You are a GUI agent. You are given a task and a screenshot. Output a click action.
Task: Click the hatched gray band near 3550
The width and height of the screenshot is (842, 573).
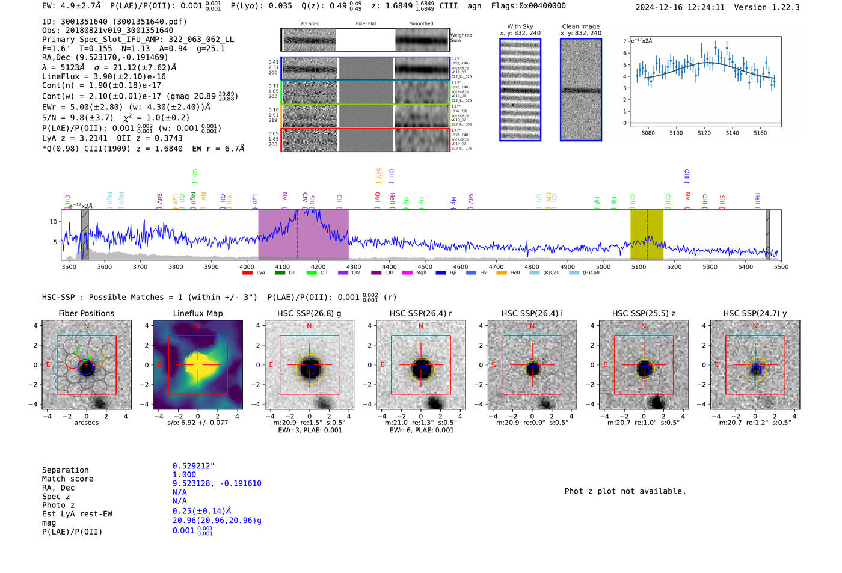click(x=85, y=234)
